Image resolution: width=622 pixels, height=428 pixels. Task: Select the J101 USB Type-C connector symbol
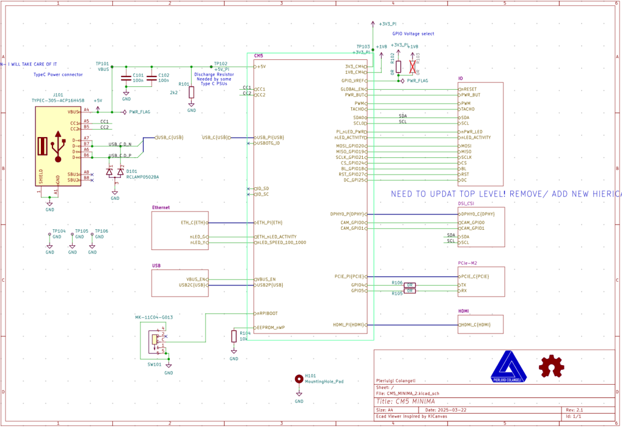[58, 146]
